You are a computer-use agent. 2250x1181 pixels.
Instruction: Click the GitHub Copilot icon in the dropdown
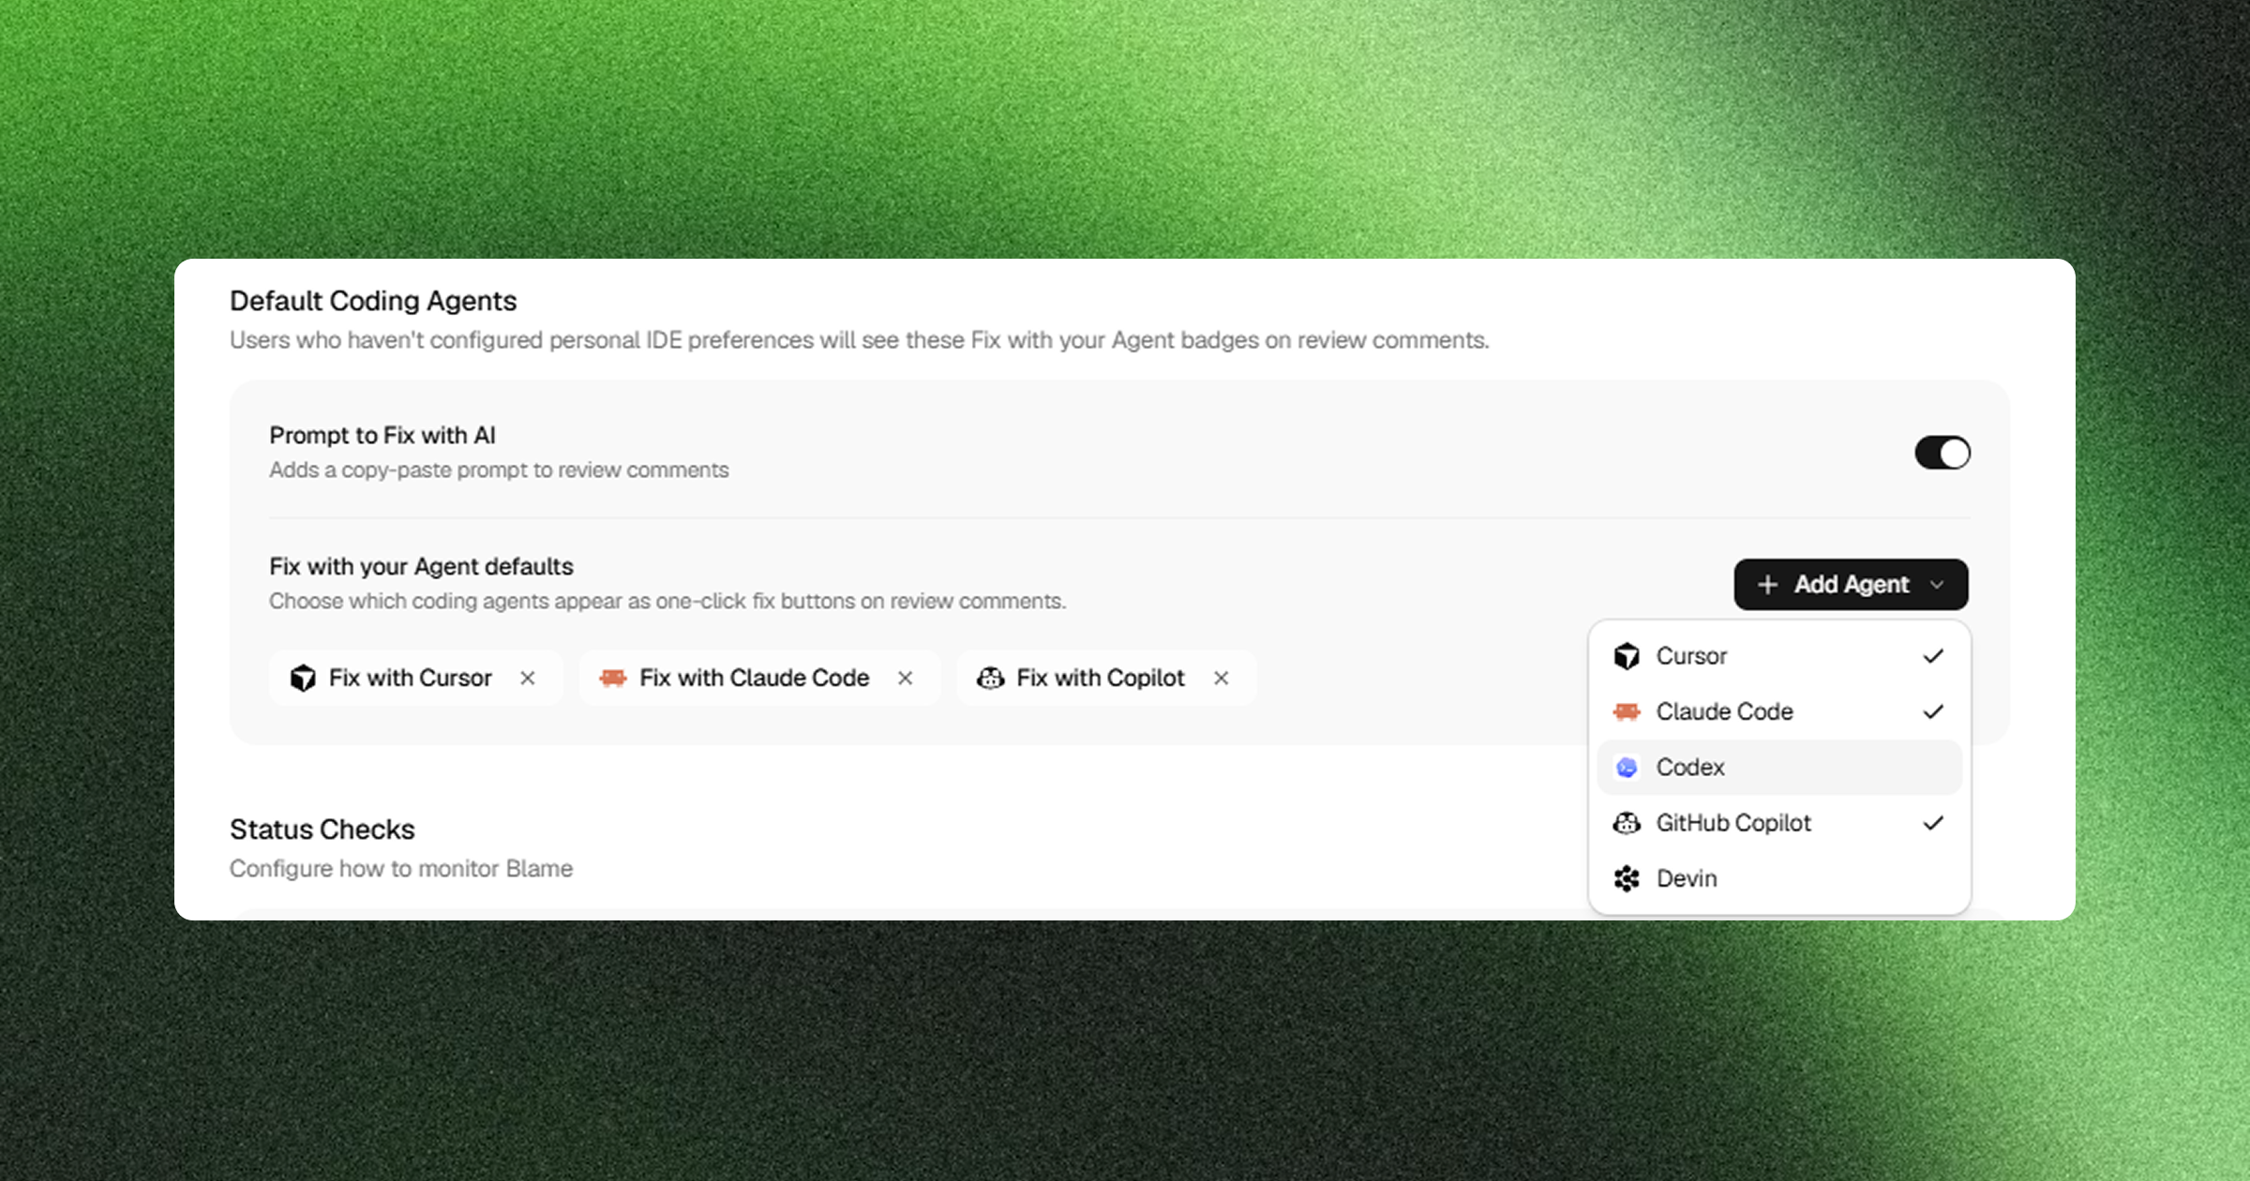pos(1627,823)
